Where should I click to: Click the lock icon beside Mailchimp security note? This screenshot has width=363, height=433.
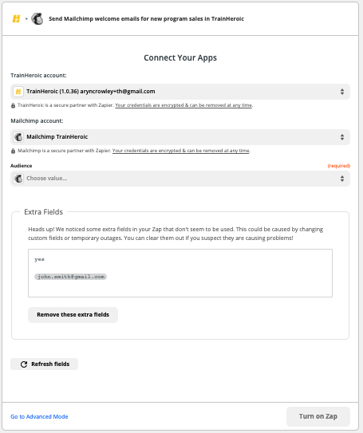[13, 151]
